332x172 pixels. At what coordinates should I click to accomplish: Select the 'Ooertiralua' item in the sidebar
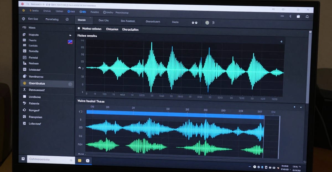[x=47, y=83]
